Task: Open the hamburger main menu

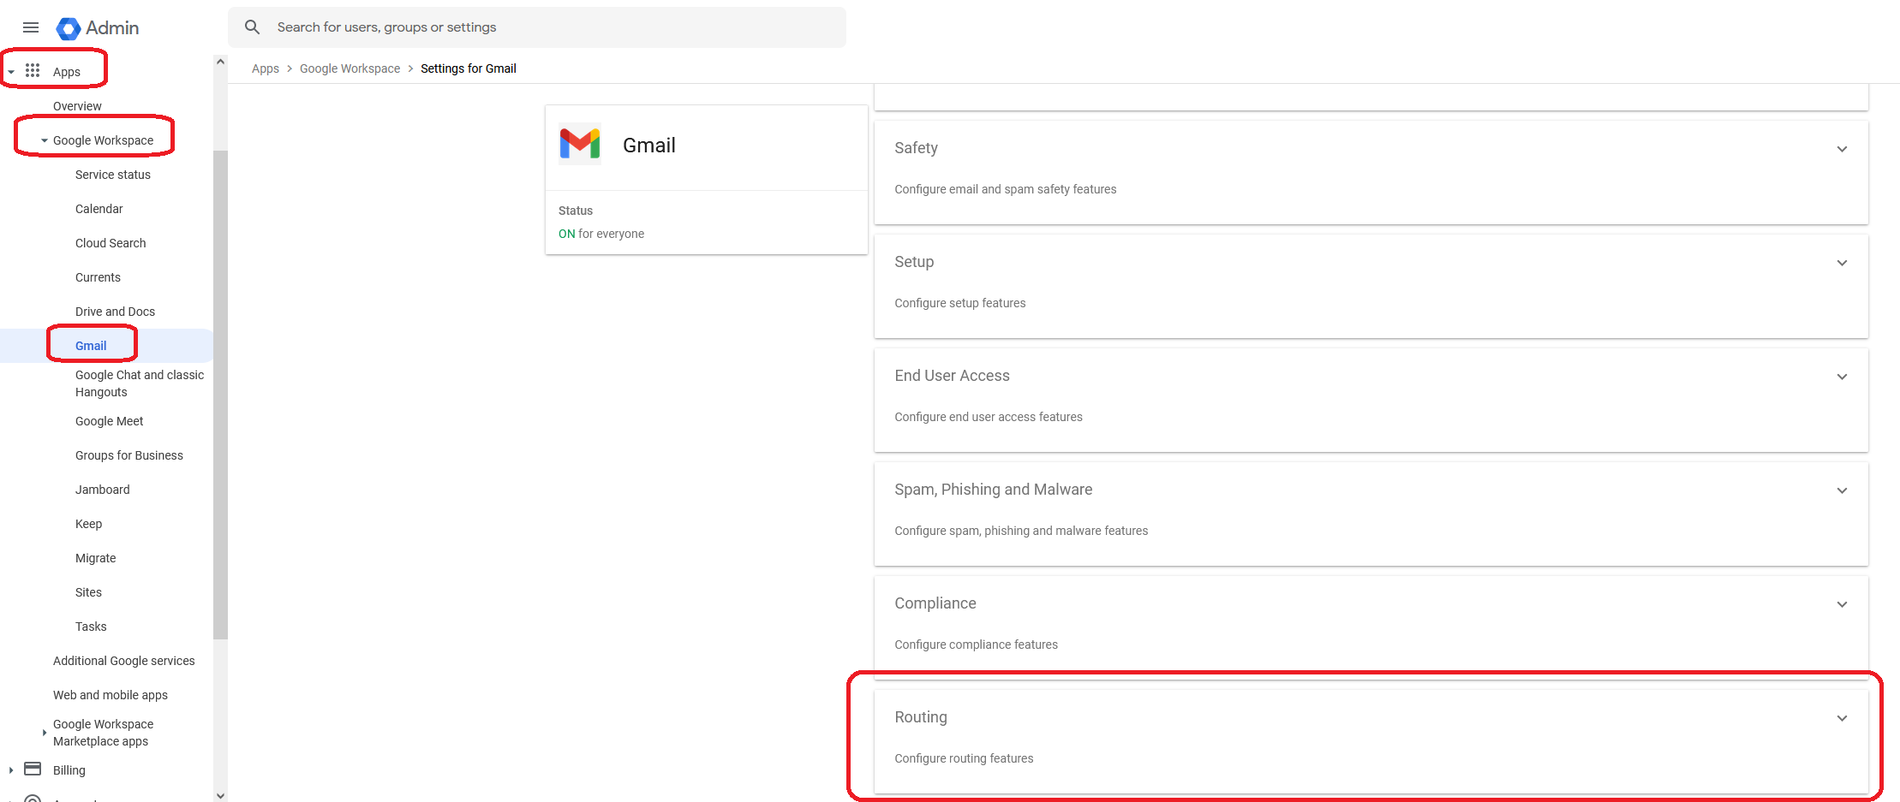Action: pyautogui.click(x=31, y=27)
